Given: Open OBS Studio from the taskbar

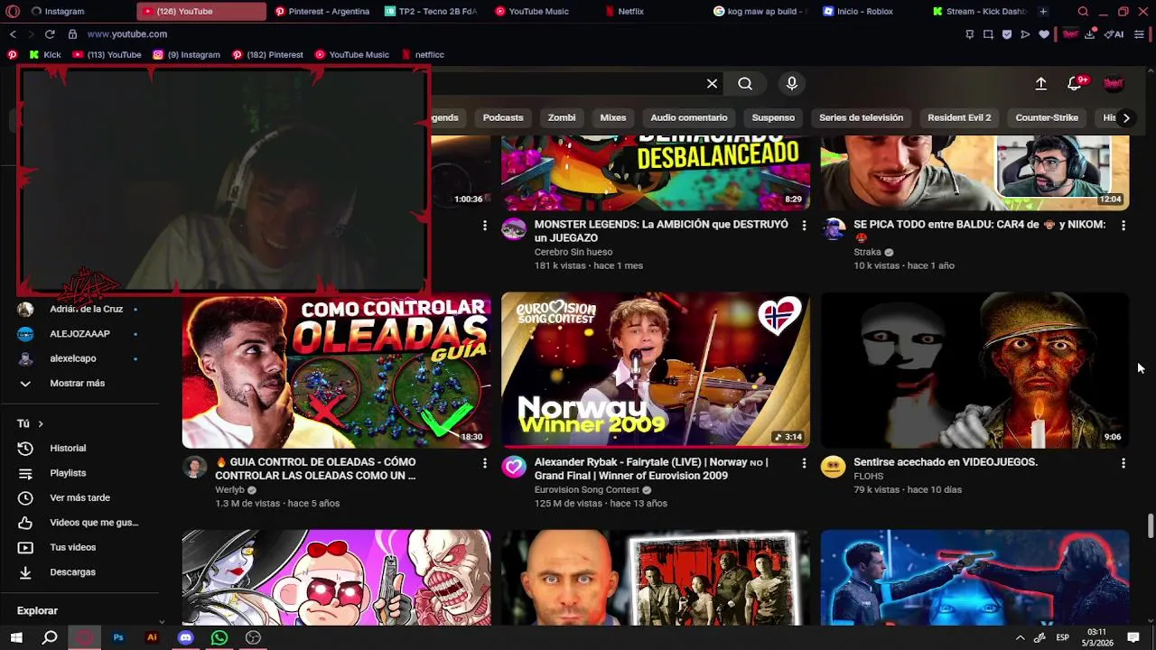Looking at the screenshot, I should pos(254,637).
